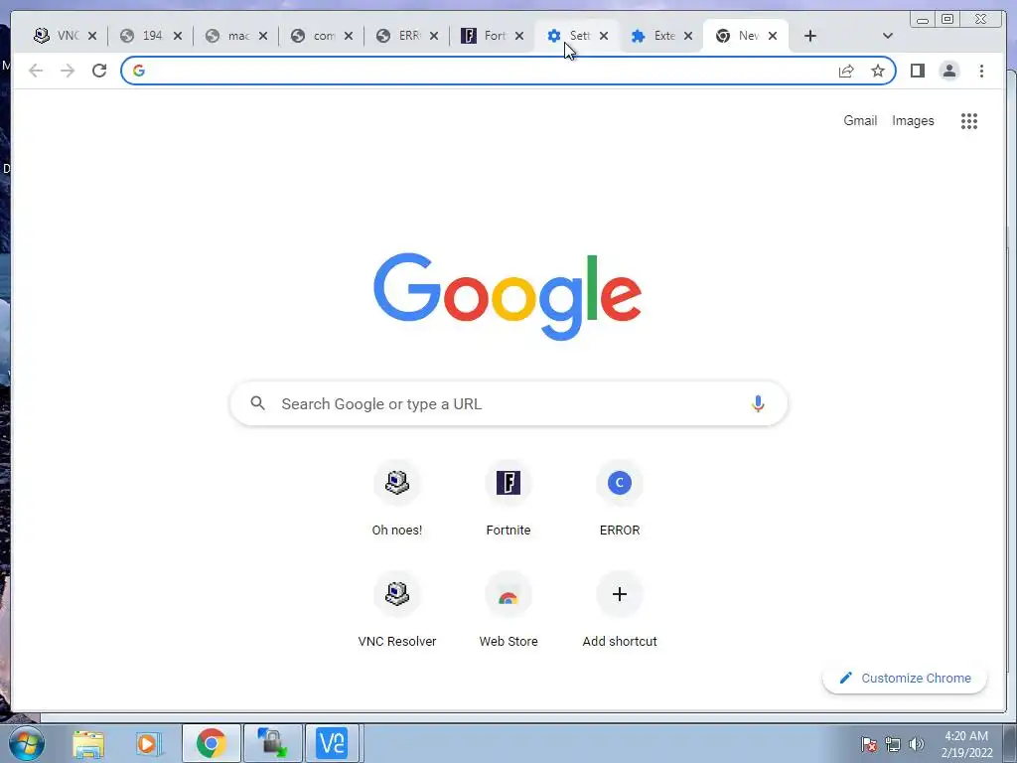1017x763 pixels.
Task: Open Google Images link
Action: pyautogui.click(x=913, y=120)
